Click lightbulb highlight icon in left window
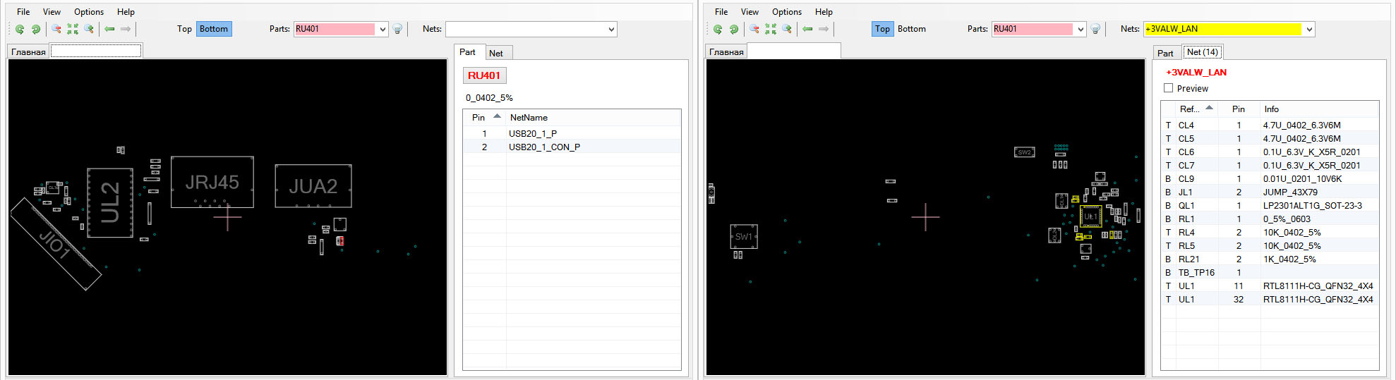Viewport: 1396px width, 380px height. [397, 29]
